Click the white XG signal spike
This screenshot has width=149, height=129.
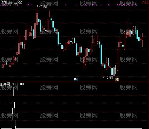coord(14,108)
